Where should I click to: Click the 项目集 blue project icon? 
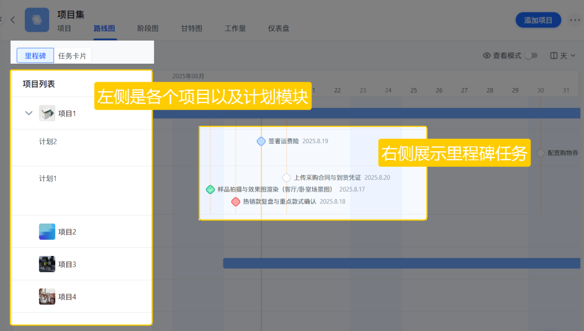pyautogui.click(x=36, y=19)
